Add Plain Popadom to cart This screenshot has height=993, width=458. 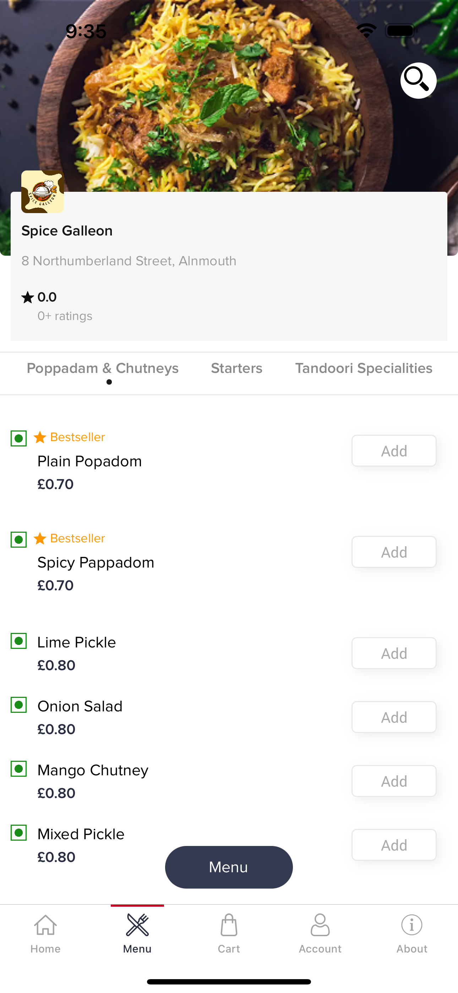(394, 451)
